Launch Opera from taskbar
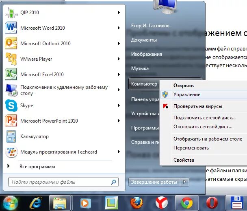The height and width of the screenshot is (211, 247). (212, 203)
